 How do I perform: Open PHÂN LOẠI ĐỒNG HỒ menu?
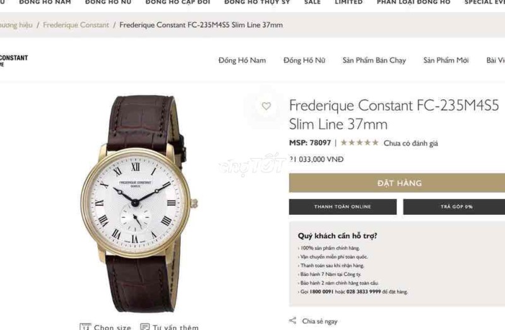tap(413, 3)
